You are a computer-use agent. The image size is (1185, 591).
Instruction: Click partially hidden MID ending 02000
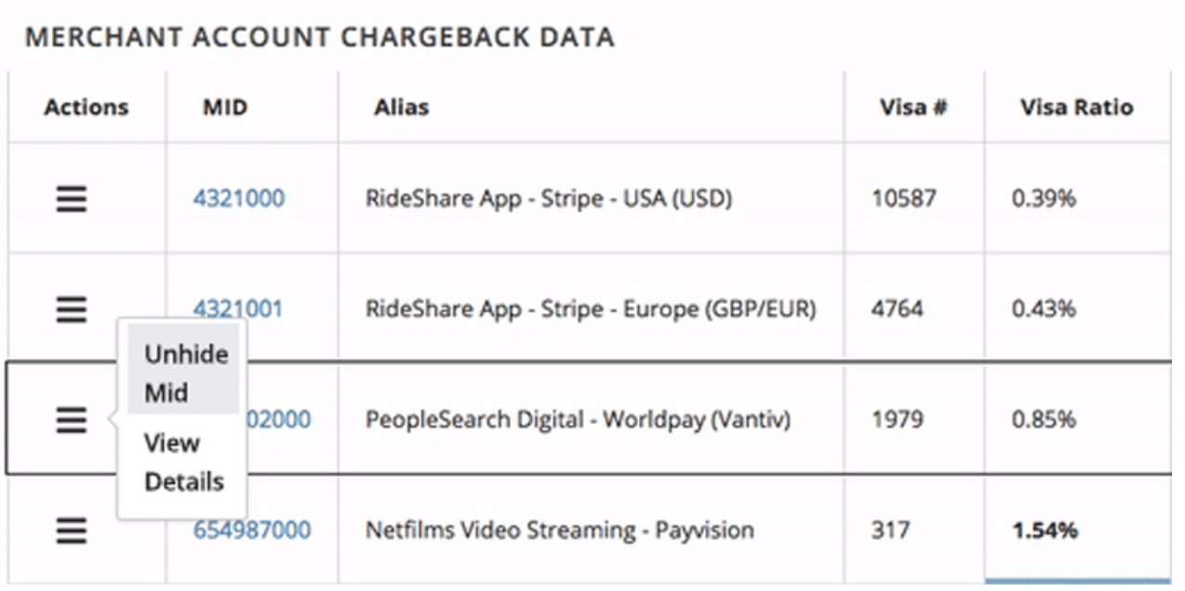(279, 420)
